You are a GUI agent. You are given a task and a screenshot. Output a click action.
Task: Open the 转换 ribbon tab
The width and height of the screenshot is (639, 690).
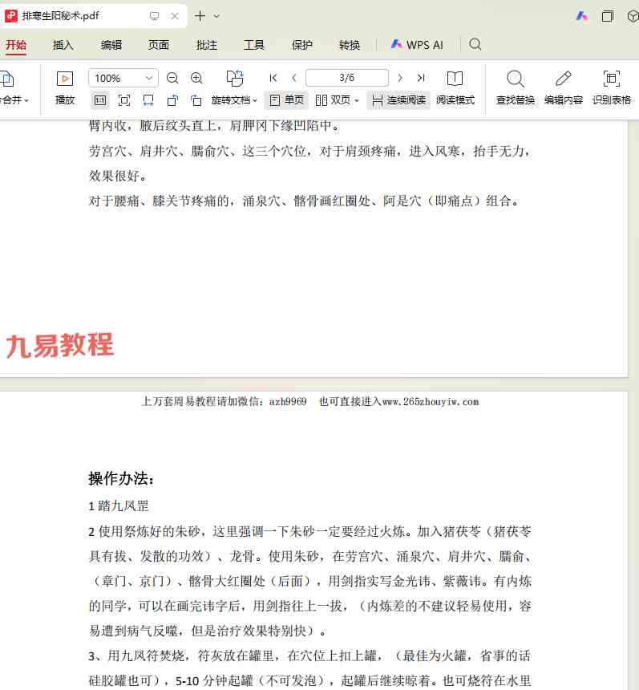pos(350,45)
